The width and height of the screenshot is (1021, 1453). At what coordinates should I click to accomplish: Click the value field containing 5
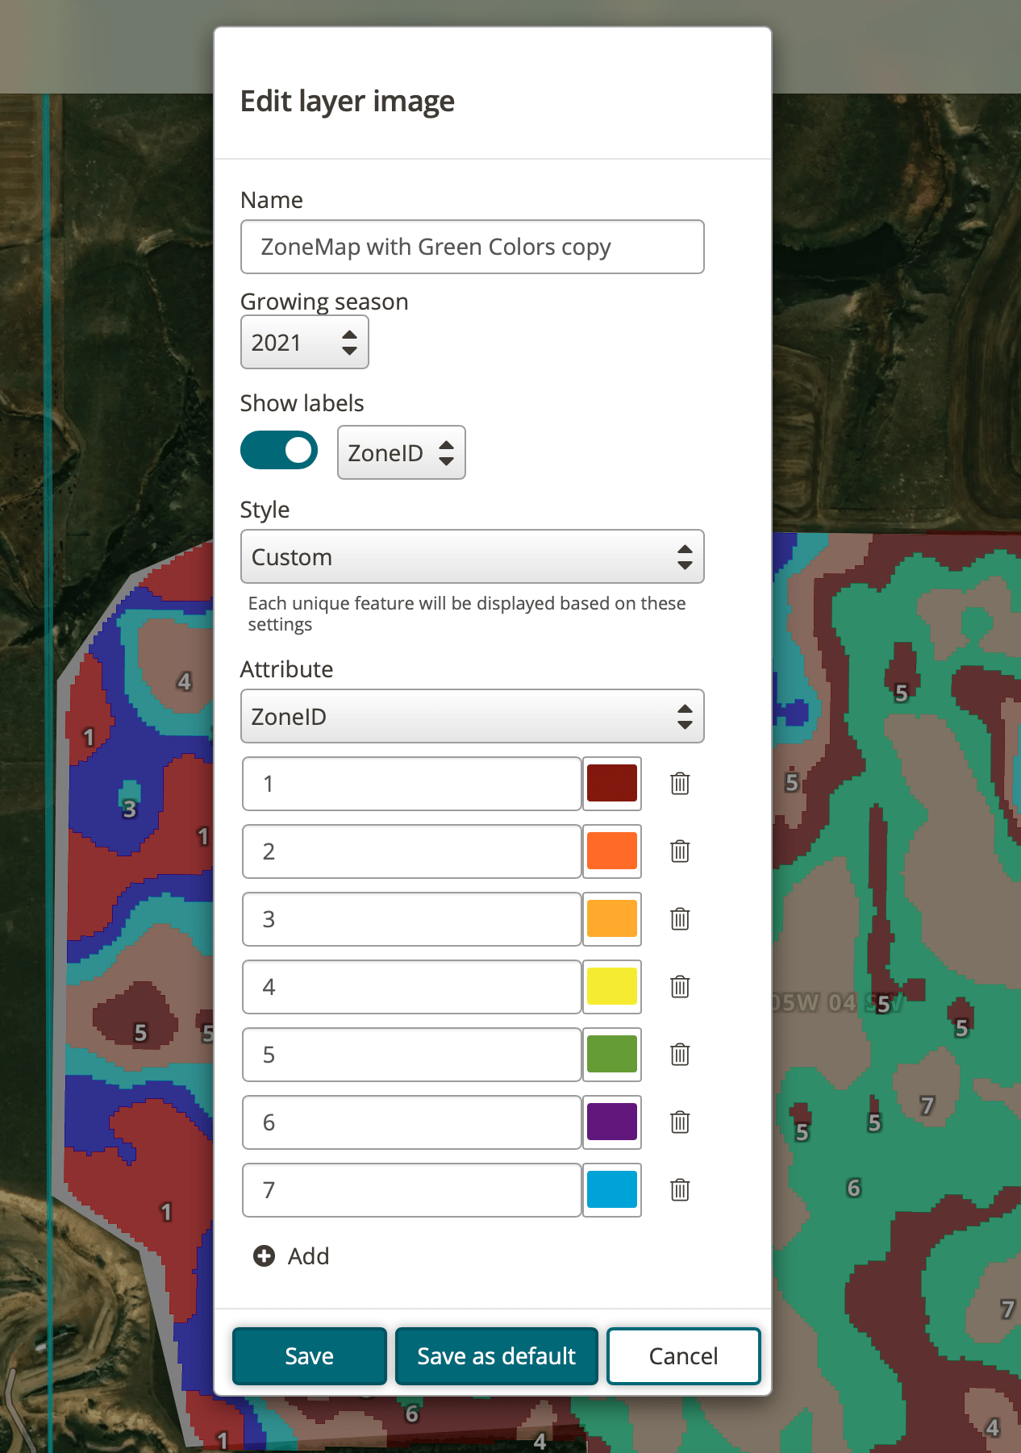[412, 1055]
